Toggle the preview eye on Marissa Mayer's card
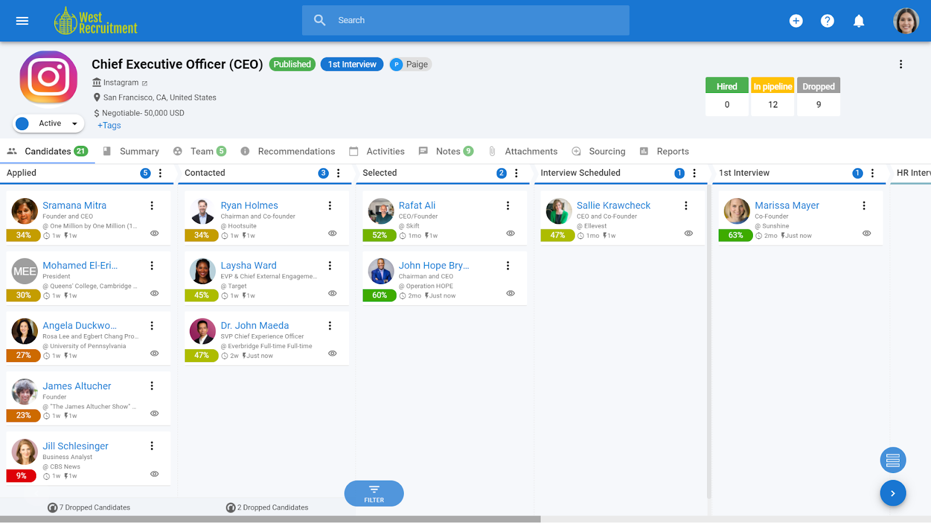This screenshot has width=931, height=523. pyautogui.click(x=866, y=232)
